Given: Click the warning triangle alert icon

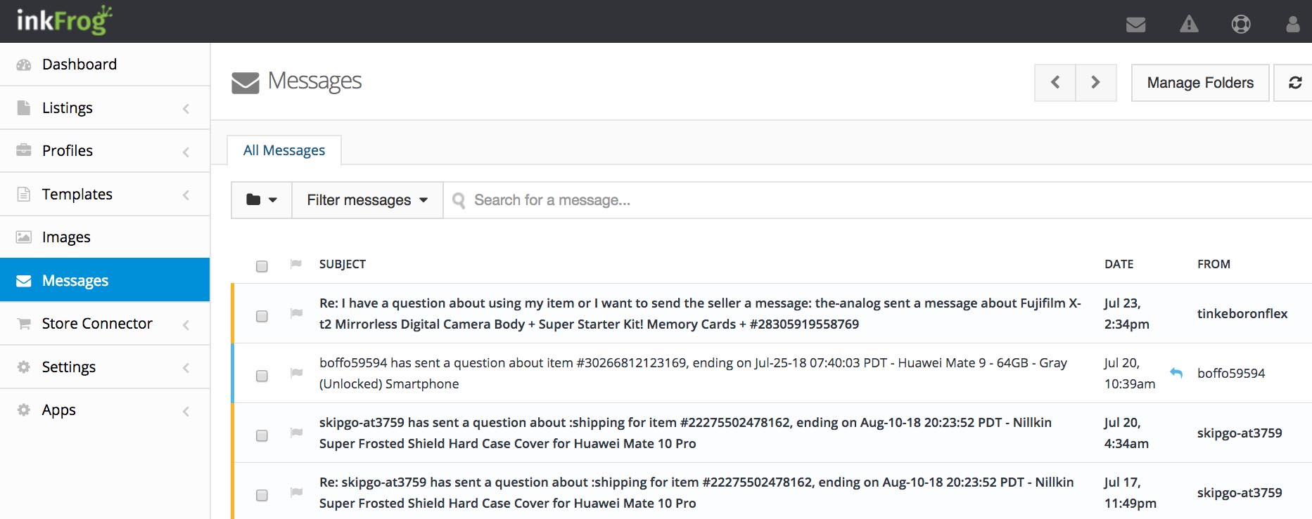Looking at the screenshot, I should pyautogui.click(x=1189, y=24).
